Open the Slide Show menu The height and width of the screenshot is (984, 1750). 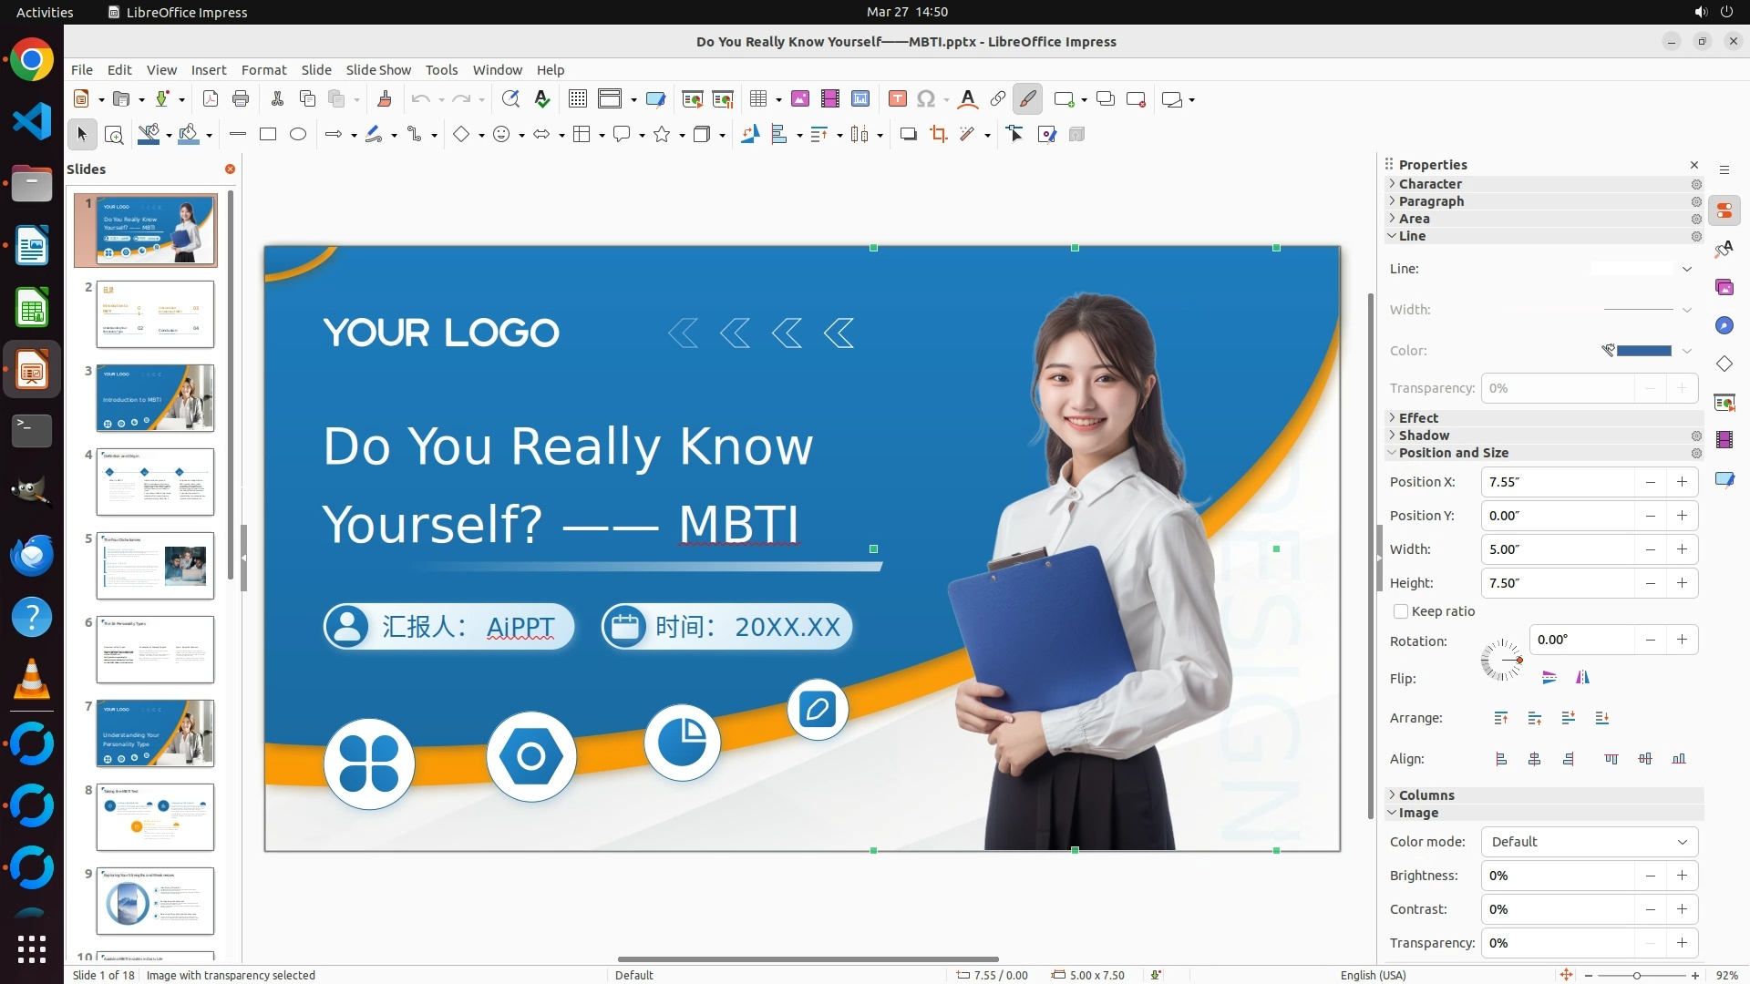377,69
